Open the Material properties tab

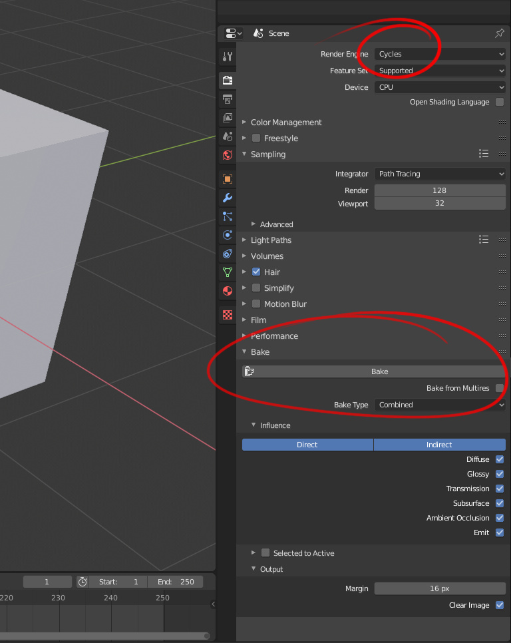click(x=228, y=291)
